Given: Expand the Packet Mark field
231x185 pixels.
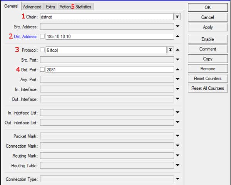Looking at the screenshot, I should (177, 136).
